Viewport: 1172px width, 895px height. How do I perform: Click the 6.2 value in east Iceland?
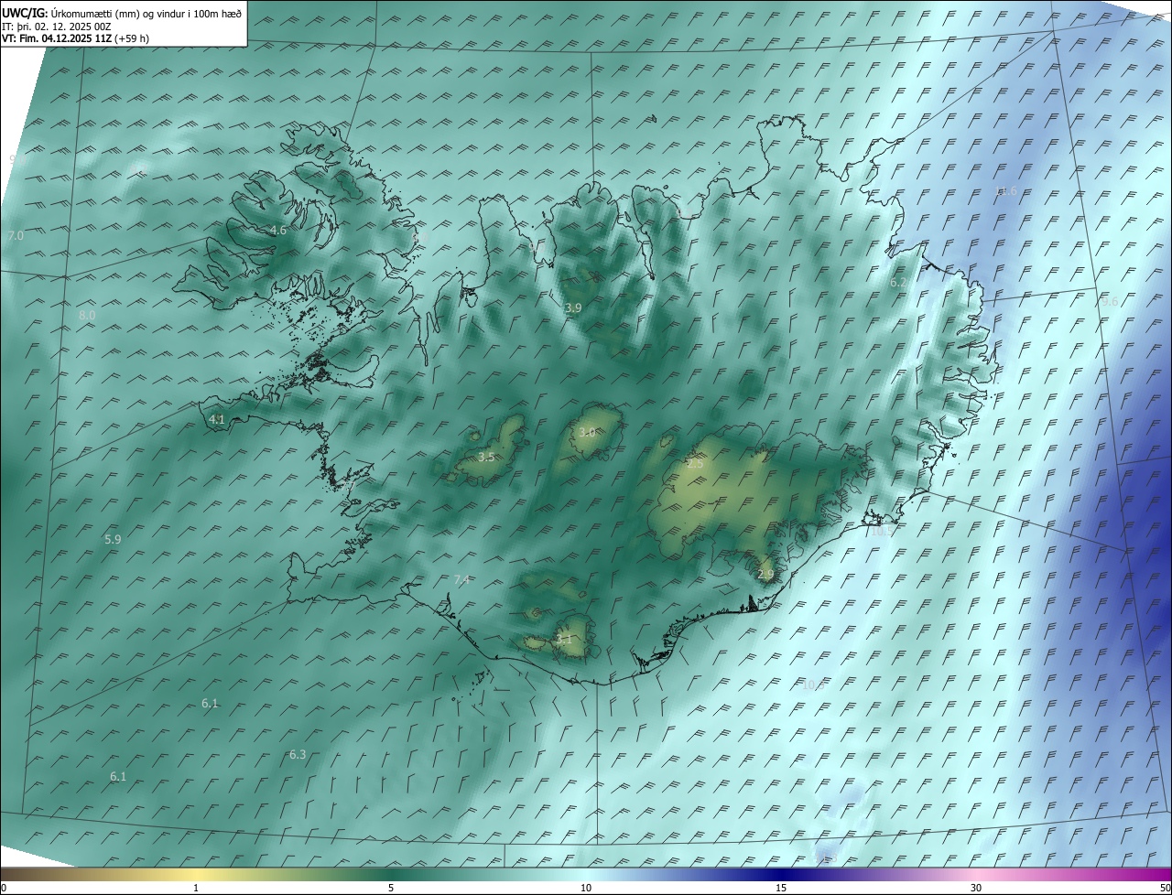coord(898,284)
